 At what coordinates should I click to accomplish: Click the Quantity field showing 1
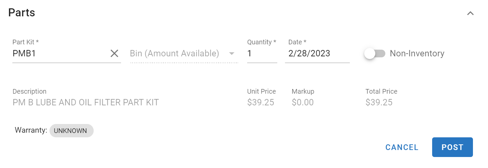click(261, 53)
